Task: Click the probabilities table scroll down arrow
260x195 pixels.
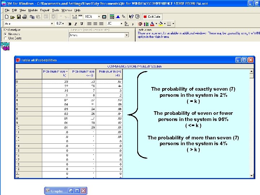Action: click(x=251, y=175)
